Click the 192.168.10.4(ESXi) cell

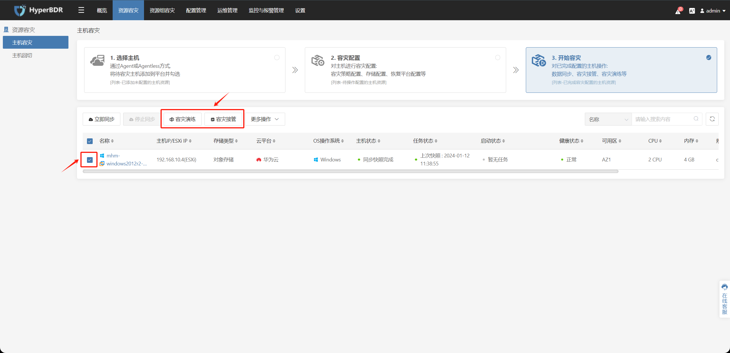[x=177, y=160]
